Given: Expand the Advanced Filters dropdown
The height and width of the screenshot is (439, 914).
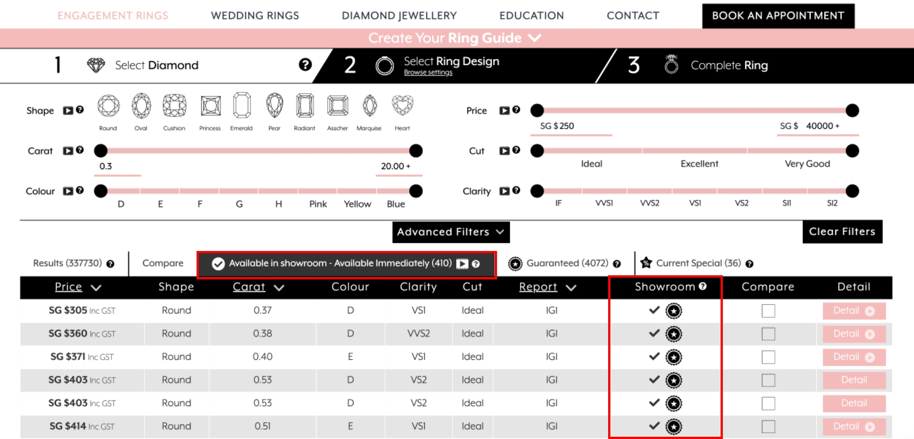Looking at the screenshot, I should point(451,232).
